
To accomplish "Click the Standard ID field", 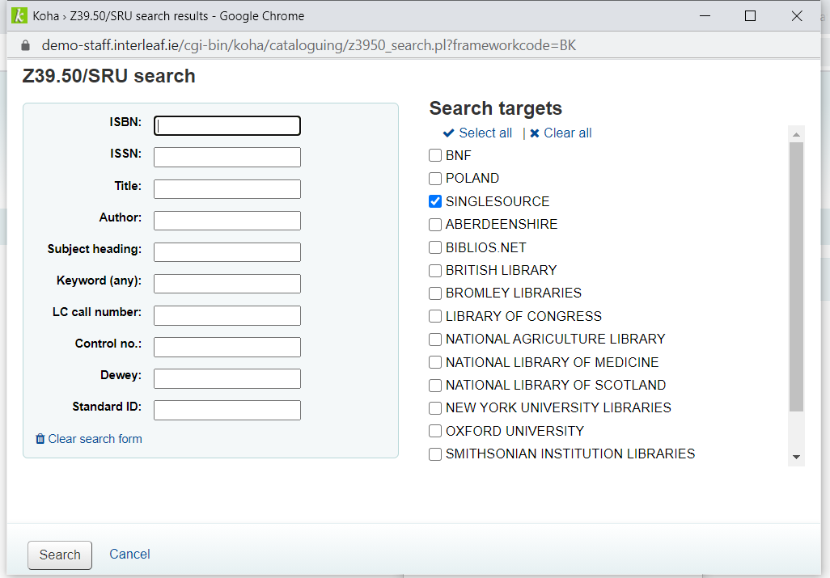I will pos(227,410).
